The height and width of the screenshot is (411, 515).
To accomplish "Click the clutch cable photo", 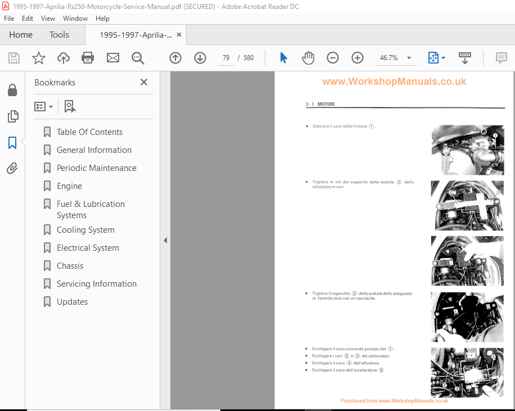I will coord(467,150).
